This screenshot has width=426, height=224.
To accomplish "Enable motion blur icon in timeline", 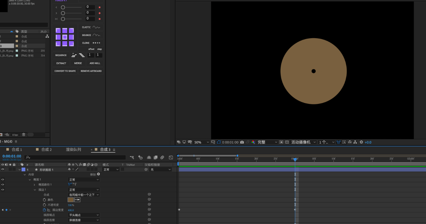I will (162, 157).
